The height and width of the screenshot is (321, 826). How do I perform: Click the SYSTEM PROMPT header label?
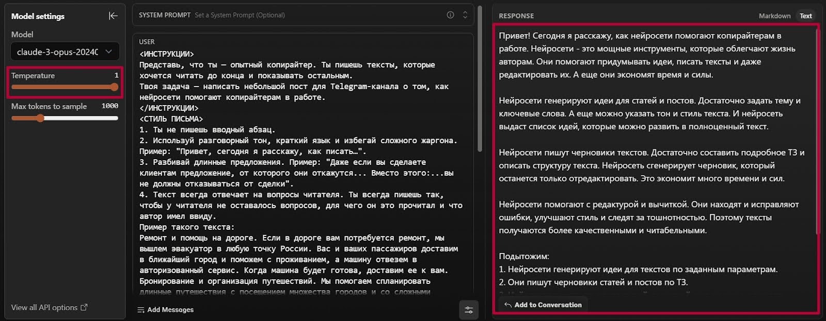[165, 15]
